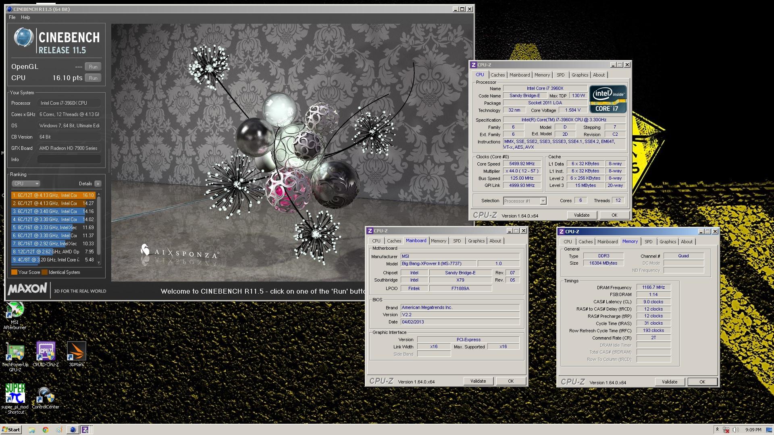The height and width of the screenshot is (435, 774).
Task: Click Validate in the Memory CPU-Z window
Action: (x=670, y=382)
